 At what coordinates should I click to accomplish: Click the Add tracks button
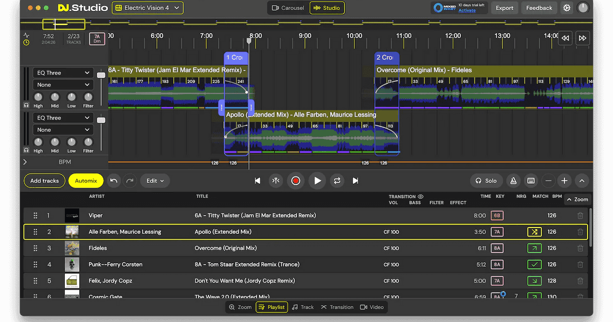point(44,180)
